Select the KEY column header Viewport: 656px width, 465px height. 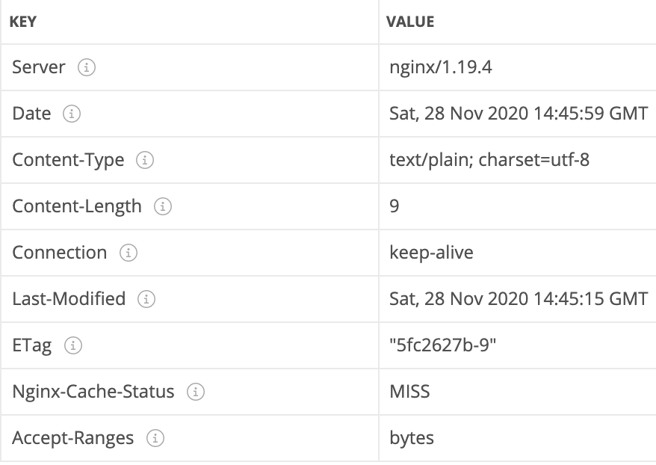point(23,22)
